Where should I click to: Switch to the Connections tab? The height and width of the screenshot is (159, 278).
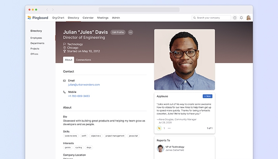coord(83,60)
